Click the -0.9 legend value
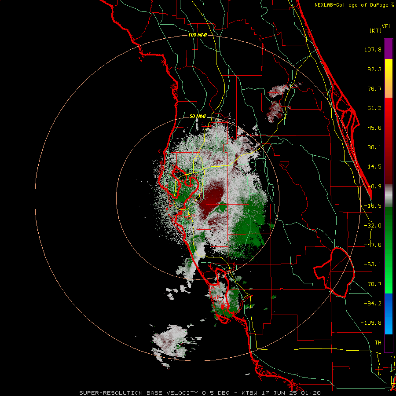 (374, 187)
